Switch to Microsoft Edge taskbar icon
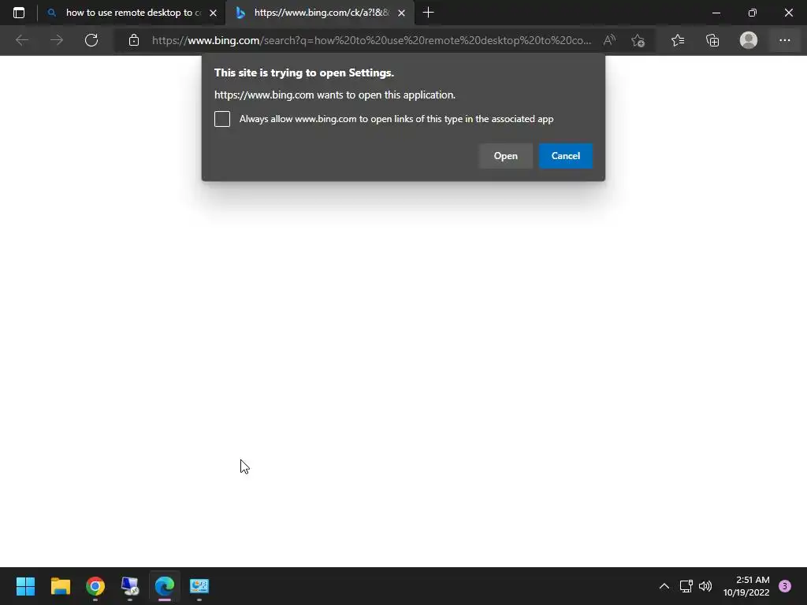This screenshot has width=807, height=605. 165,586
